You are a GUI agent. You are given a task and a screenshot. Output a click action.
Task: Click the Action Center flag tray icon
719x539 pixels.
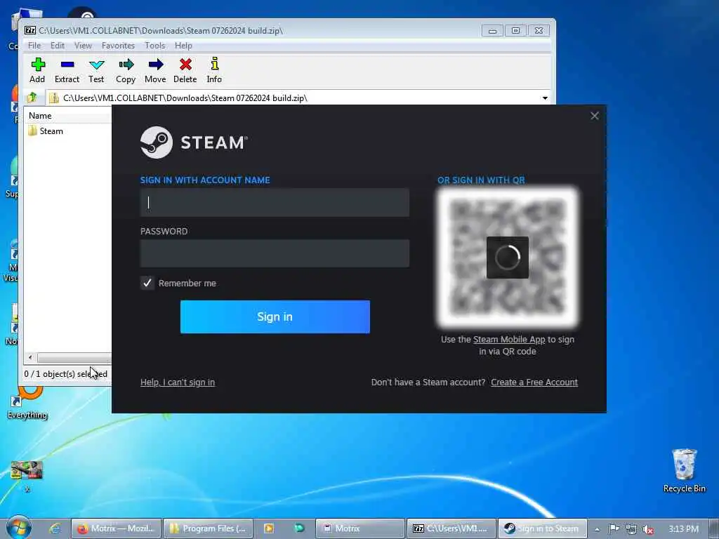(614, 529)
